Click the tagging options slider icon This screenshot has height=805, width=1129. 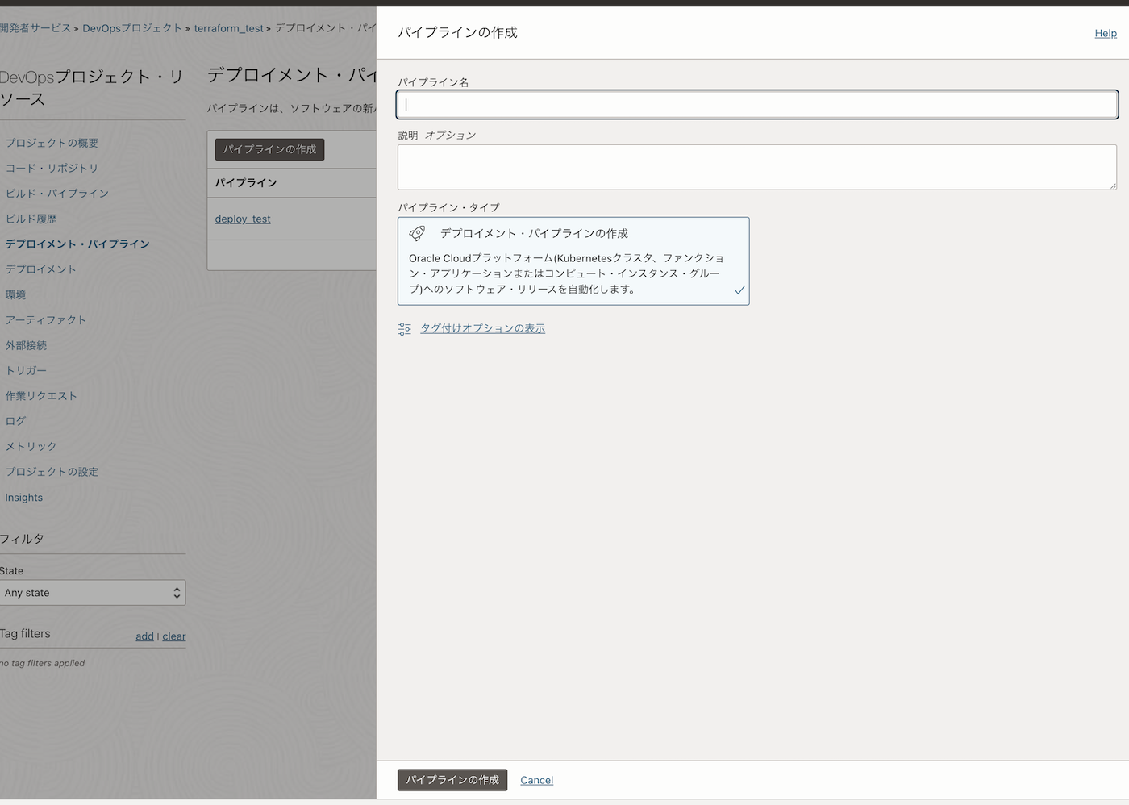point(405,328)
